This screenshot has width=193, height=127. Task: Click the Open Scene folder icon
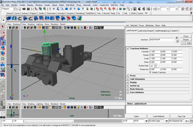(24, 9)
